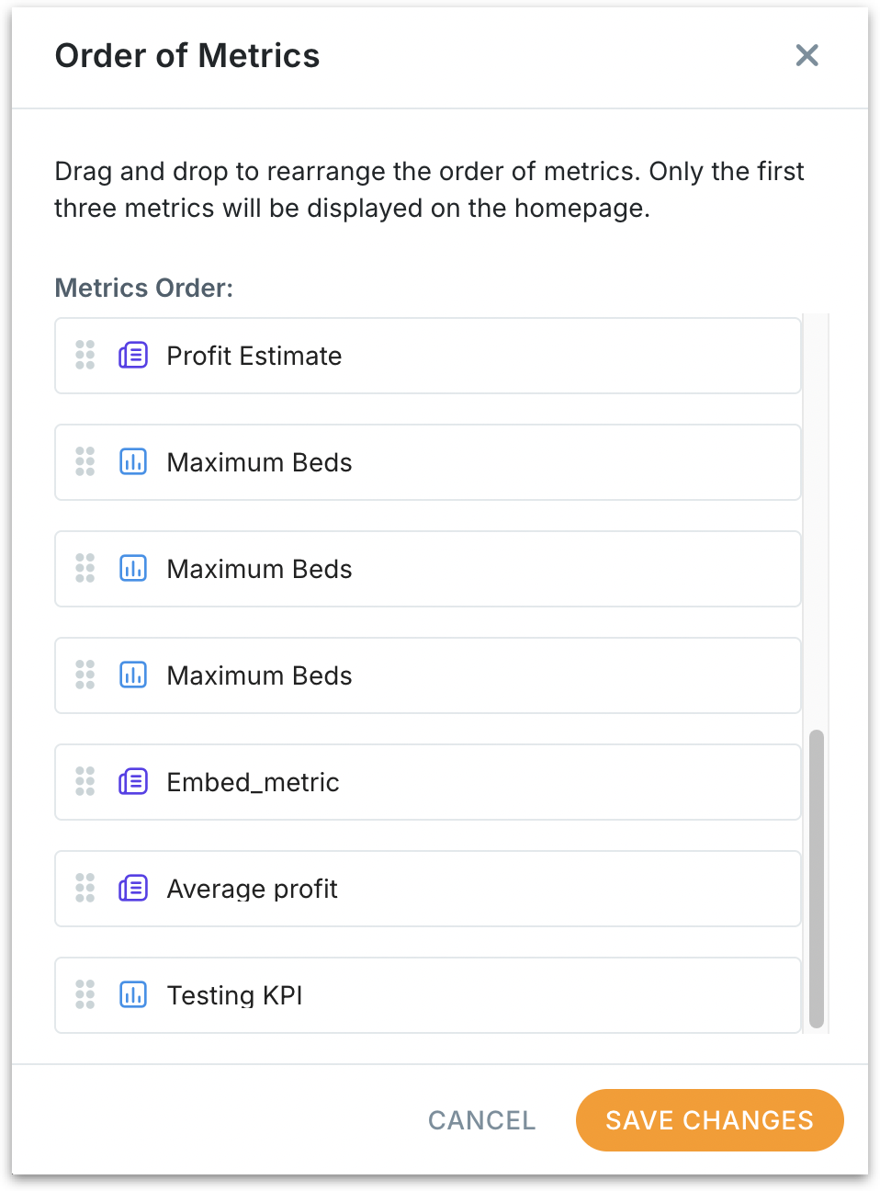This screenshot has height=1191, width=880.
Task: Close the Order of Metrics dialog
Action: (807, 55)
